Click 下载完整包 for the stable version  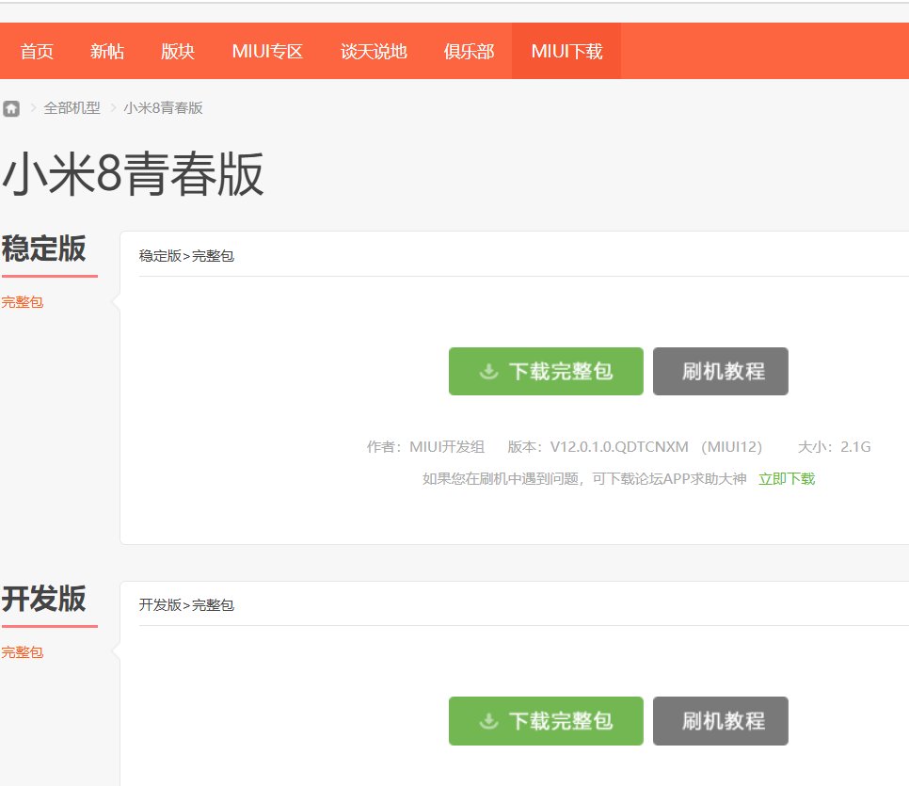point(546,371)
